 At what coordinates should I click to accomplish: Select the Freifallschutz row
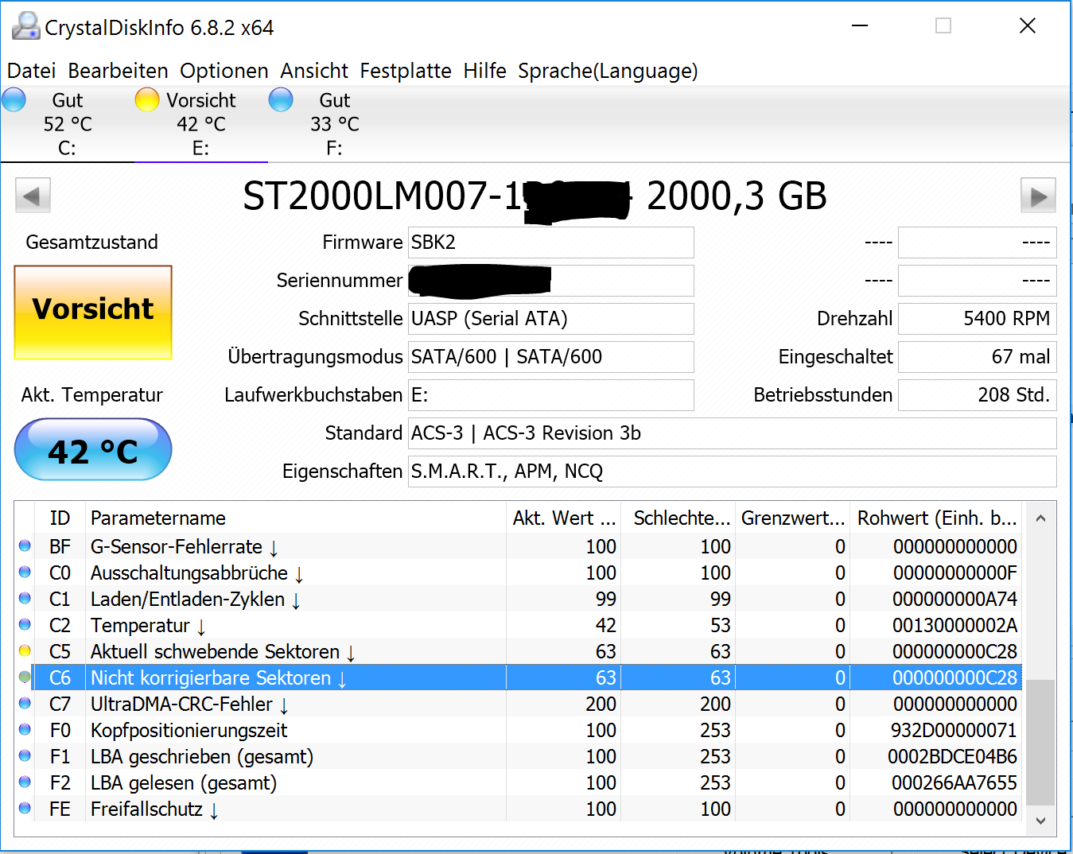pos(519,809)
